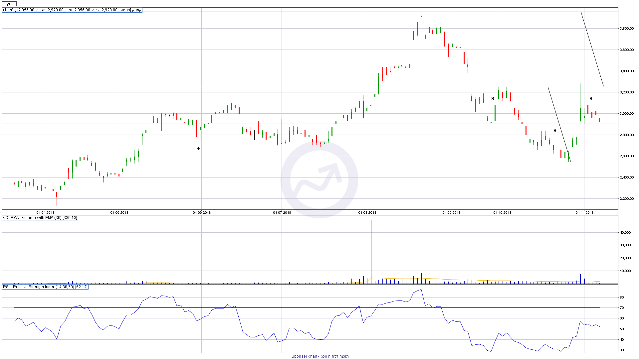
Task: Click the 01-11-2018 date axis label
Action: (x=584, y=213)
